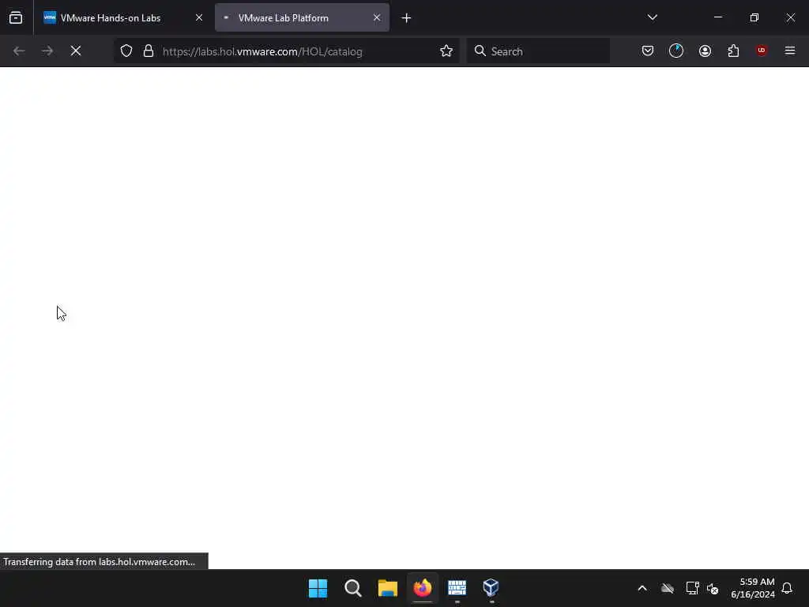Screen dimensions: 809x607
Task: Save page to Pocket
Action: 648,51
